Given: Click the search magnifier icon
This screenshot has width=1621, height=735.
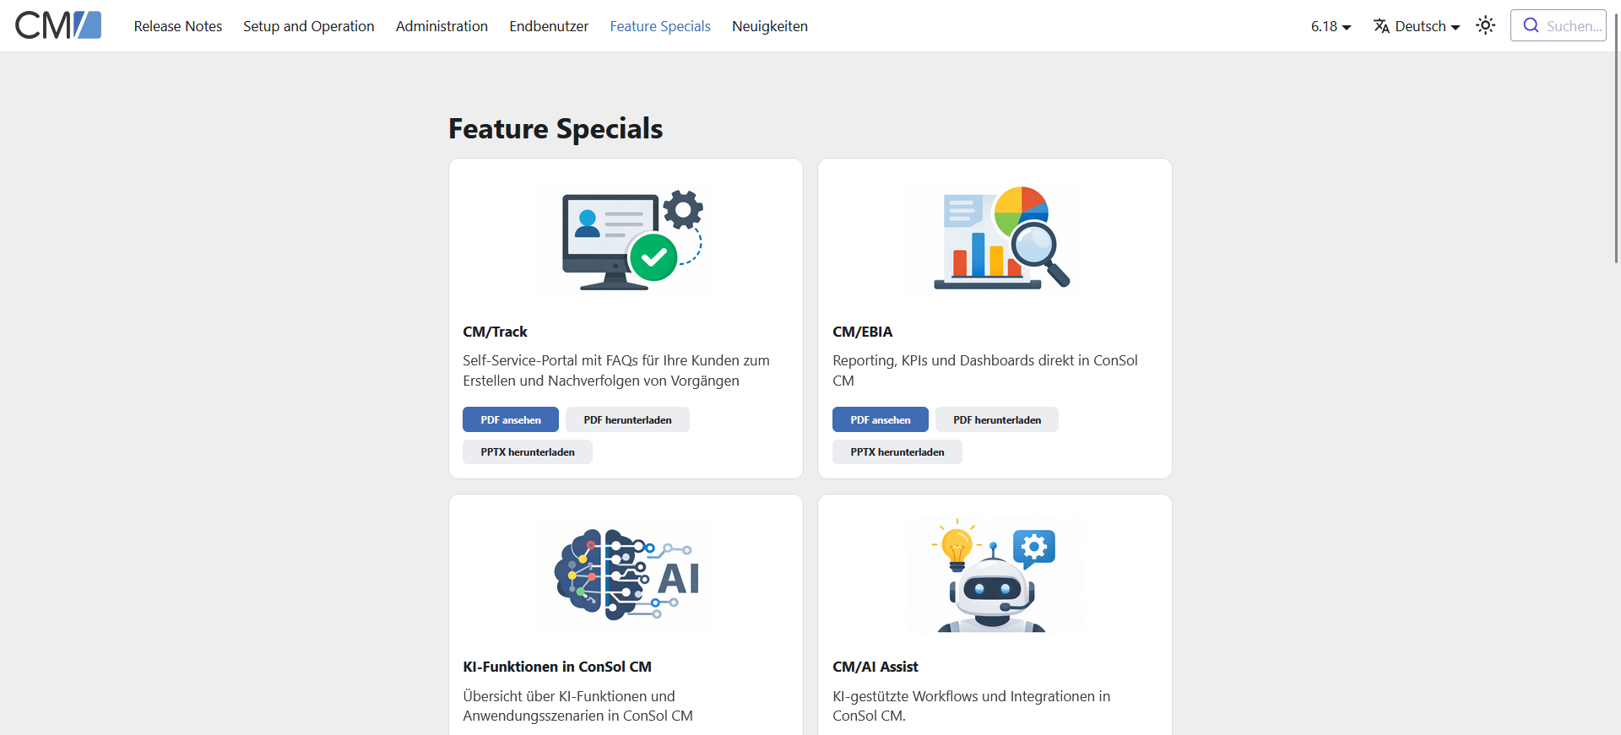Looking at the screenshot, I should pyautogui.click(x=1531, y=25).
